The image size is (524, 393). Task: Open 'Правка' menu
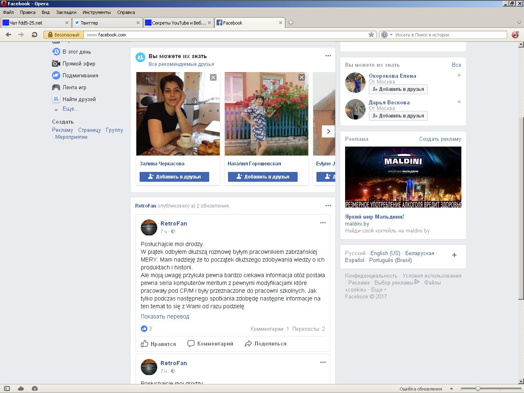[28, 12]
